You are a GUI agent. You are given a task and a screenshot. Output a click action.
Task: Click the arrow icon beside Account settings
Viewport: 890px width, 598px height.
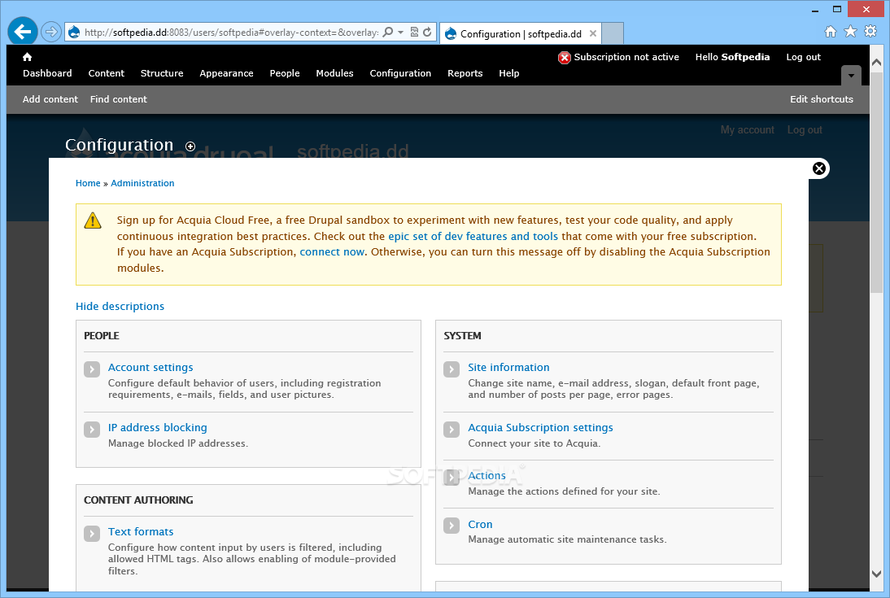(92, 369)
